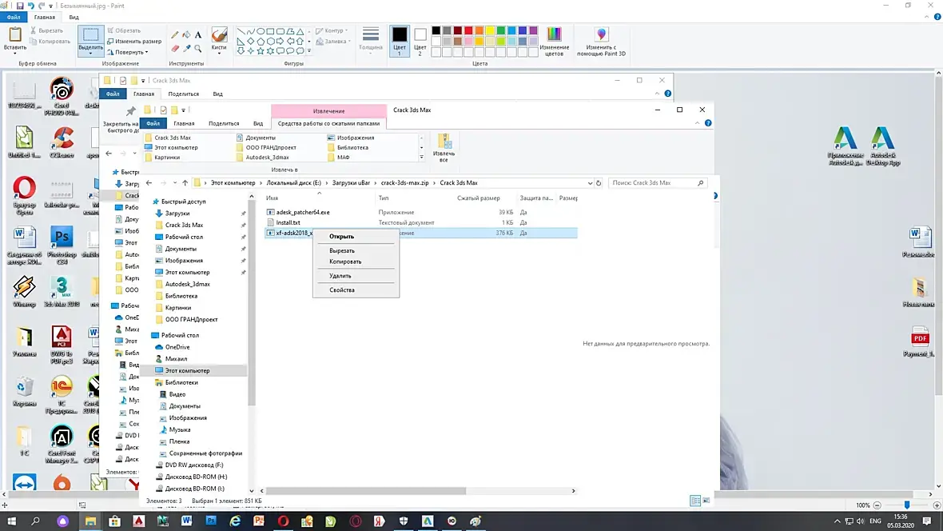
Task: Click the Extract all icon
Action: 444,148
